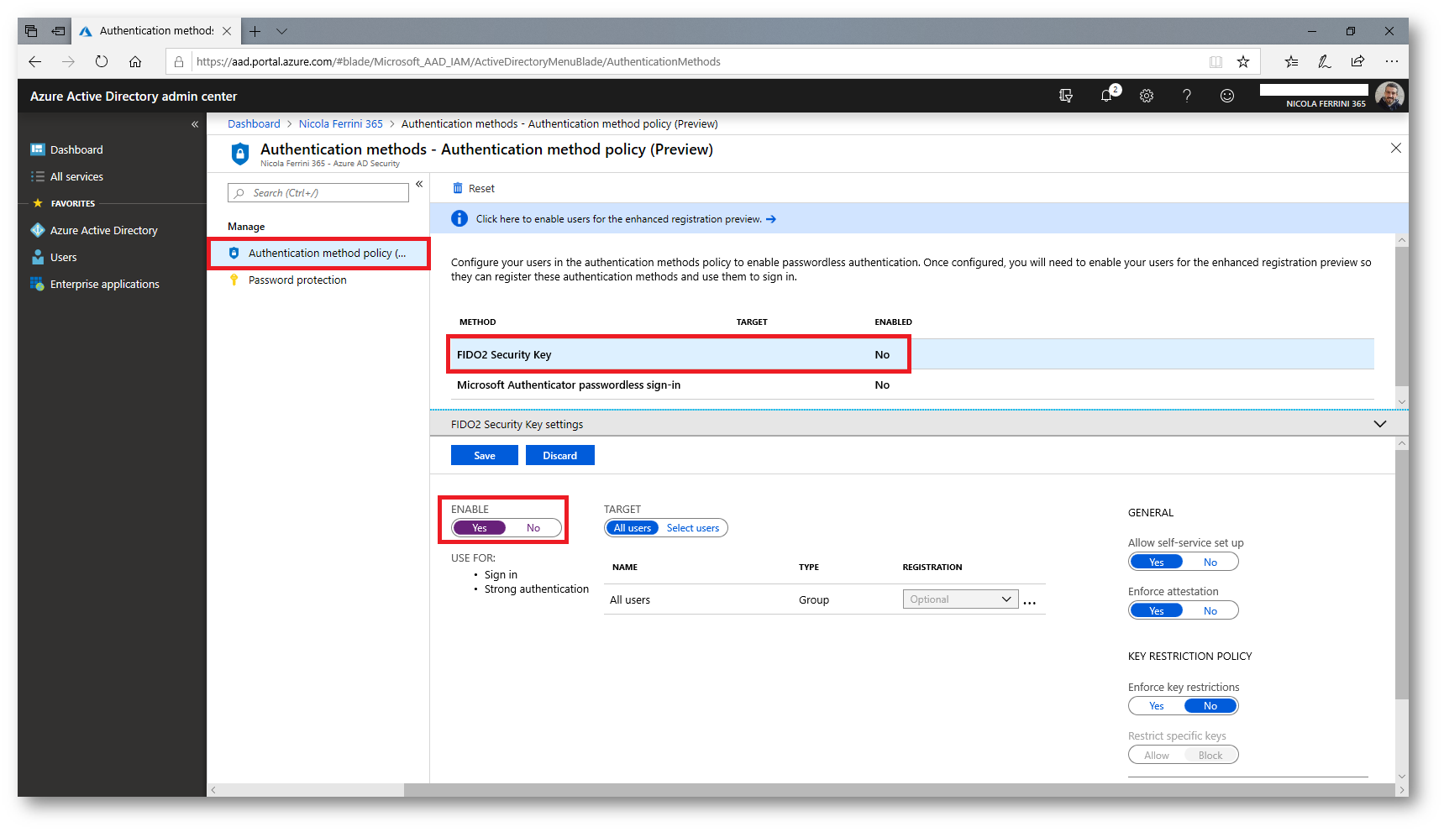The height and width of the screenshot is (832, 1444).
Task: Collapse the FIDO2 Security Key settings panel
Action: [x=1379, y=424]
